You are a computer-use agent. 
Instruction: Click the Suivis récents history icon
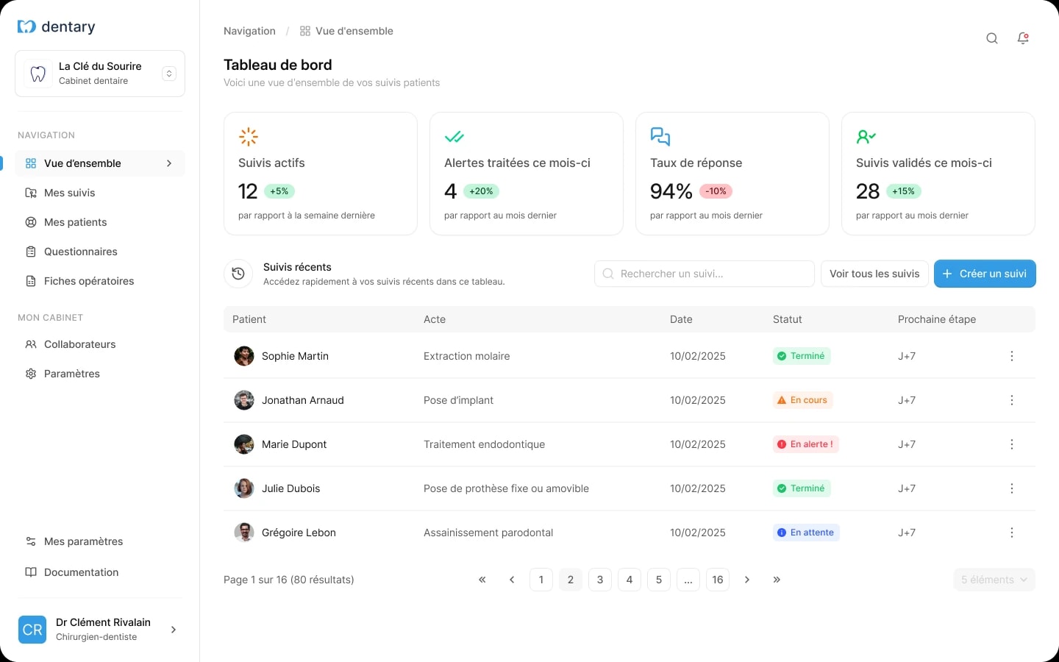(x=238, y=274)
